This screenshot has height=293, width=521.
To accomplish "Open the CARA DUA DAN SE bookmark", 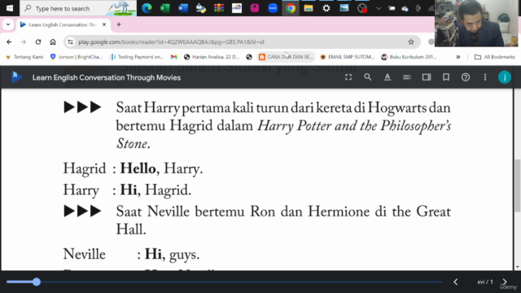I will pos(286,57).
